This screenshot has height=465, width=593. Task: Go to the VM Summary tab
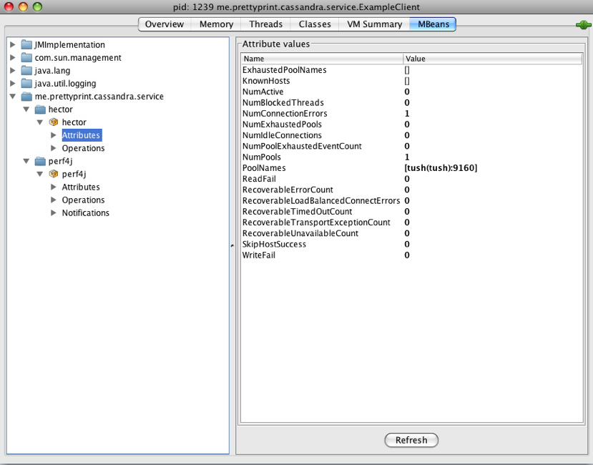[x=374, y=24]
